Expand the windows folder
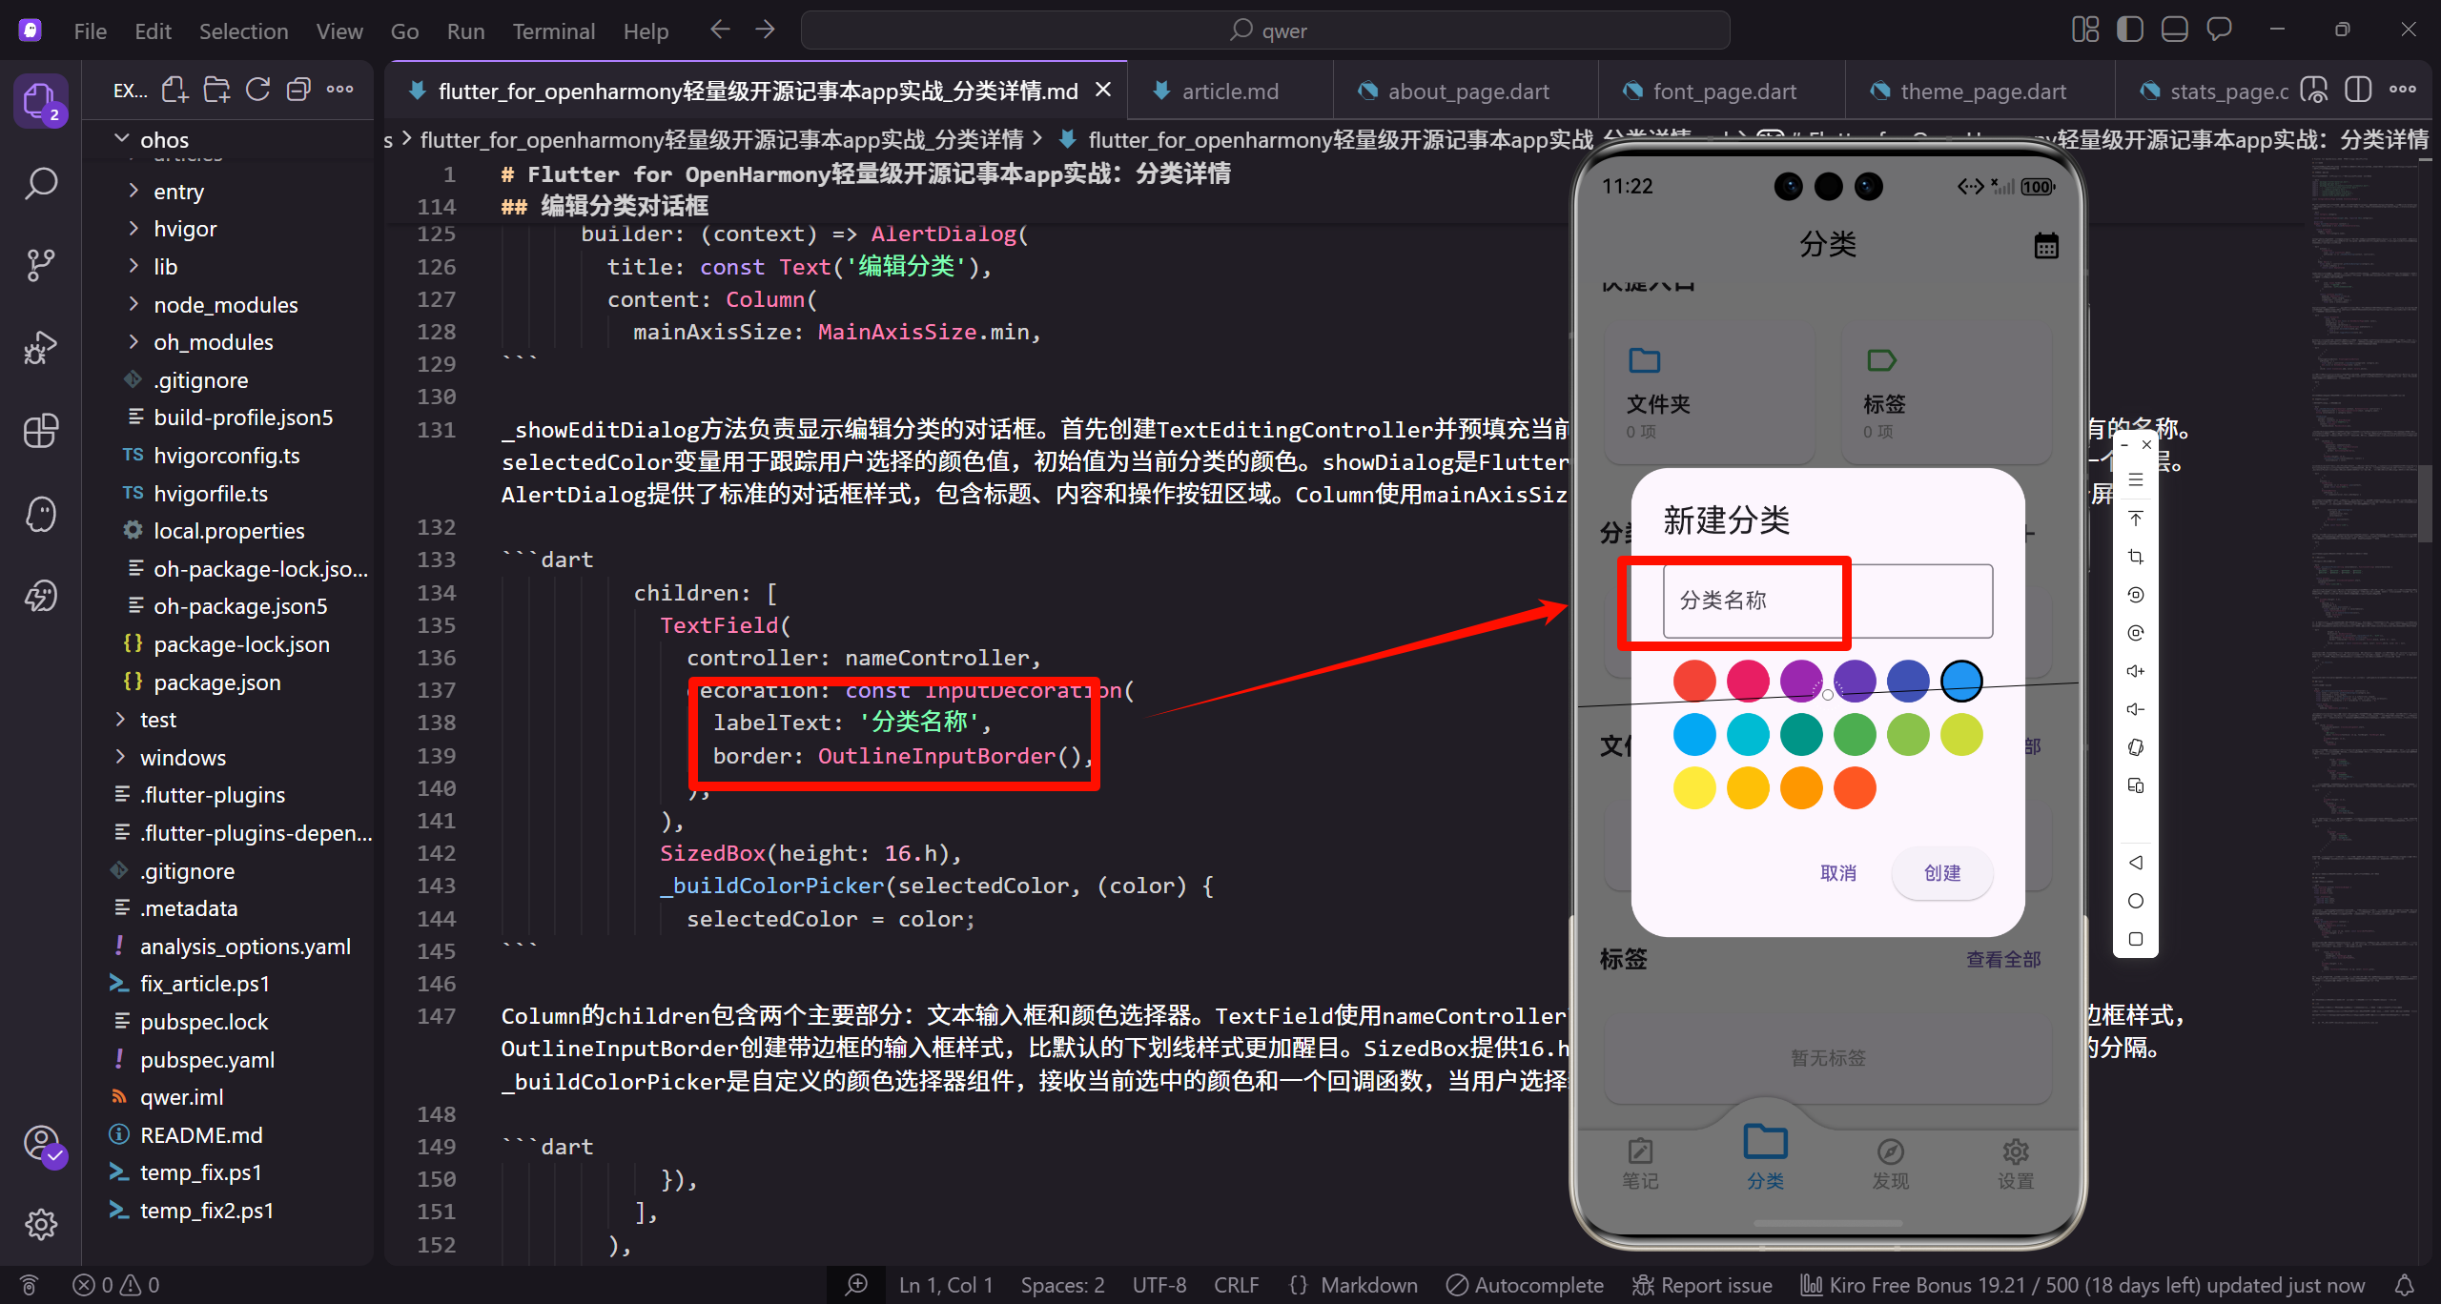Viewport: 2441px width, 1304px height. coord(182,758)
